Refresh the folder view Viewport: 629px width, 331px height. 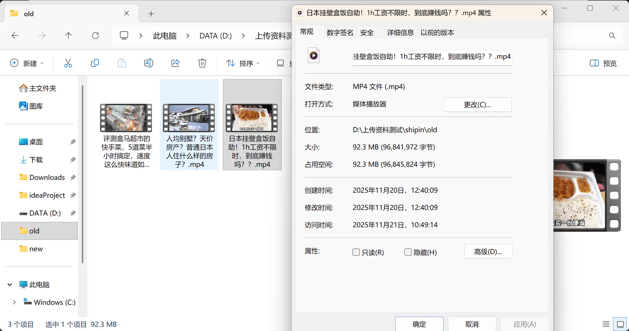pos(96,35)
